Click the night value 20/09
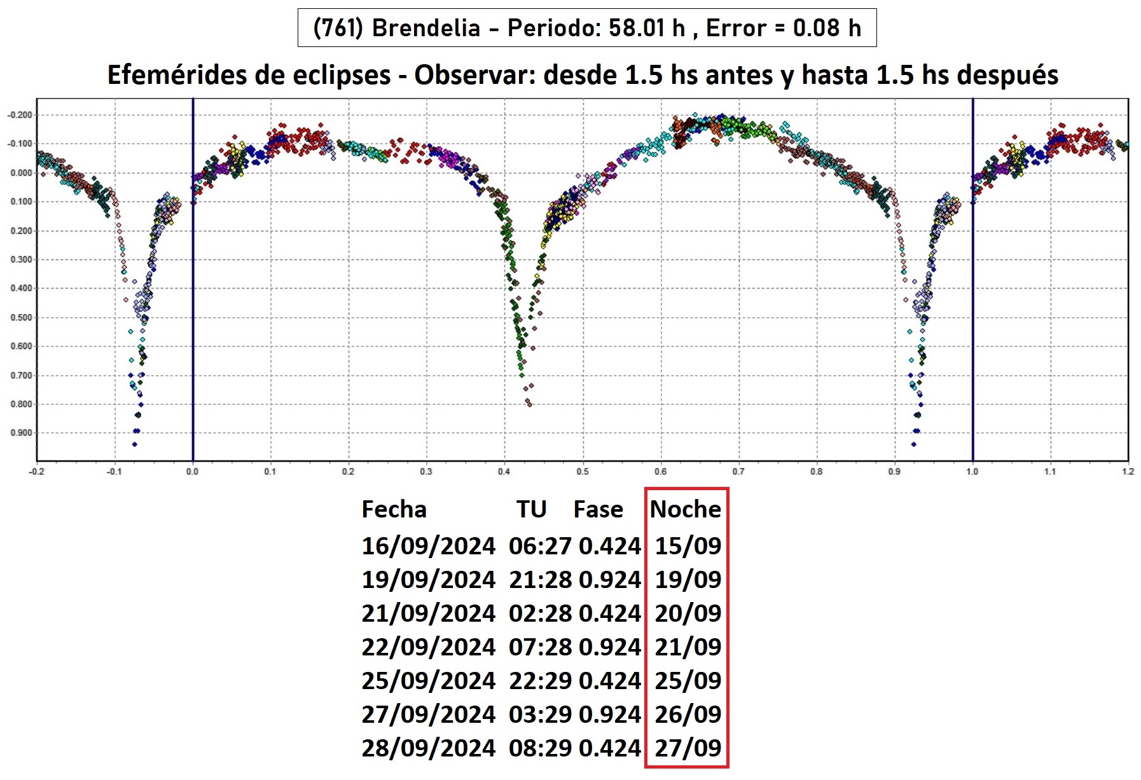The width and height of the screenshot is (1141, 780). pos(688,613)
